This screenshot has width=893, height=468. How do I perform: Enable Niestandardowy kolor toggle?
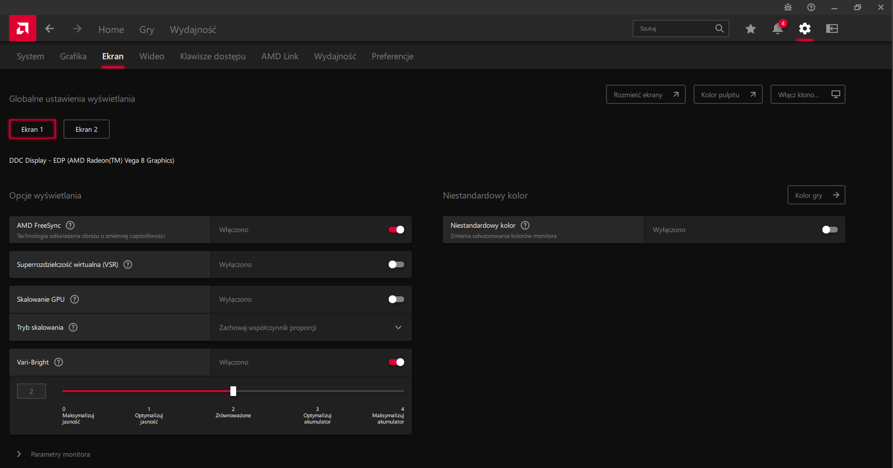(830, 230)
